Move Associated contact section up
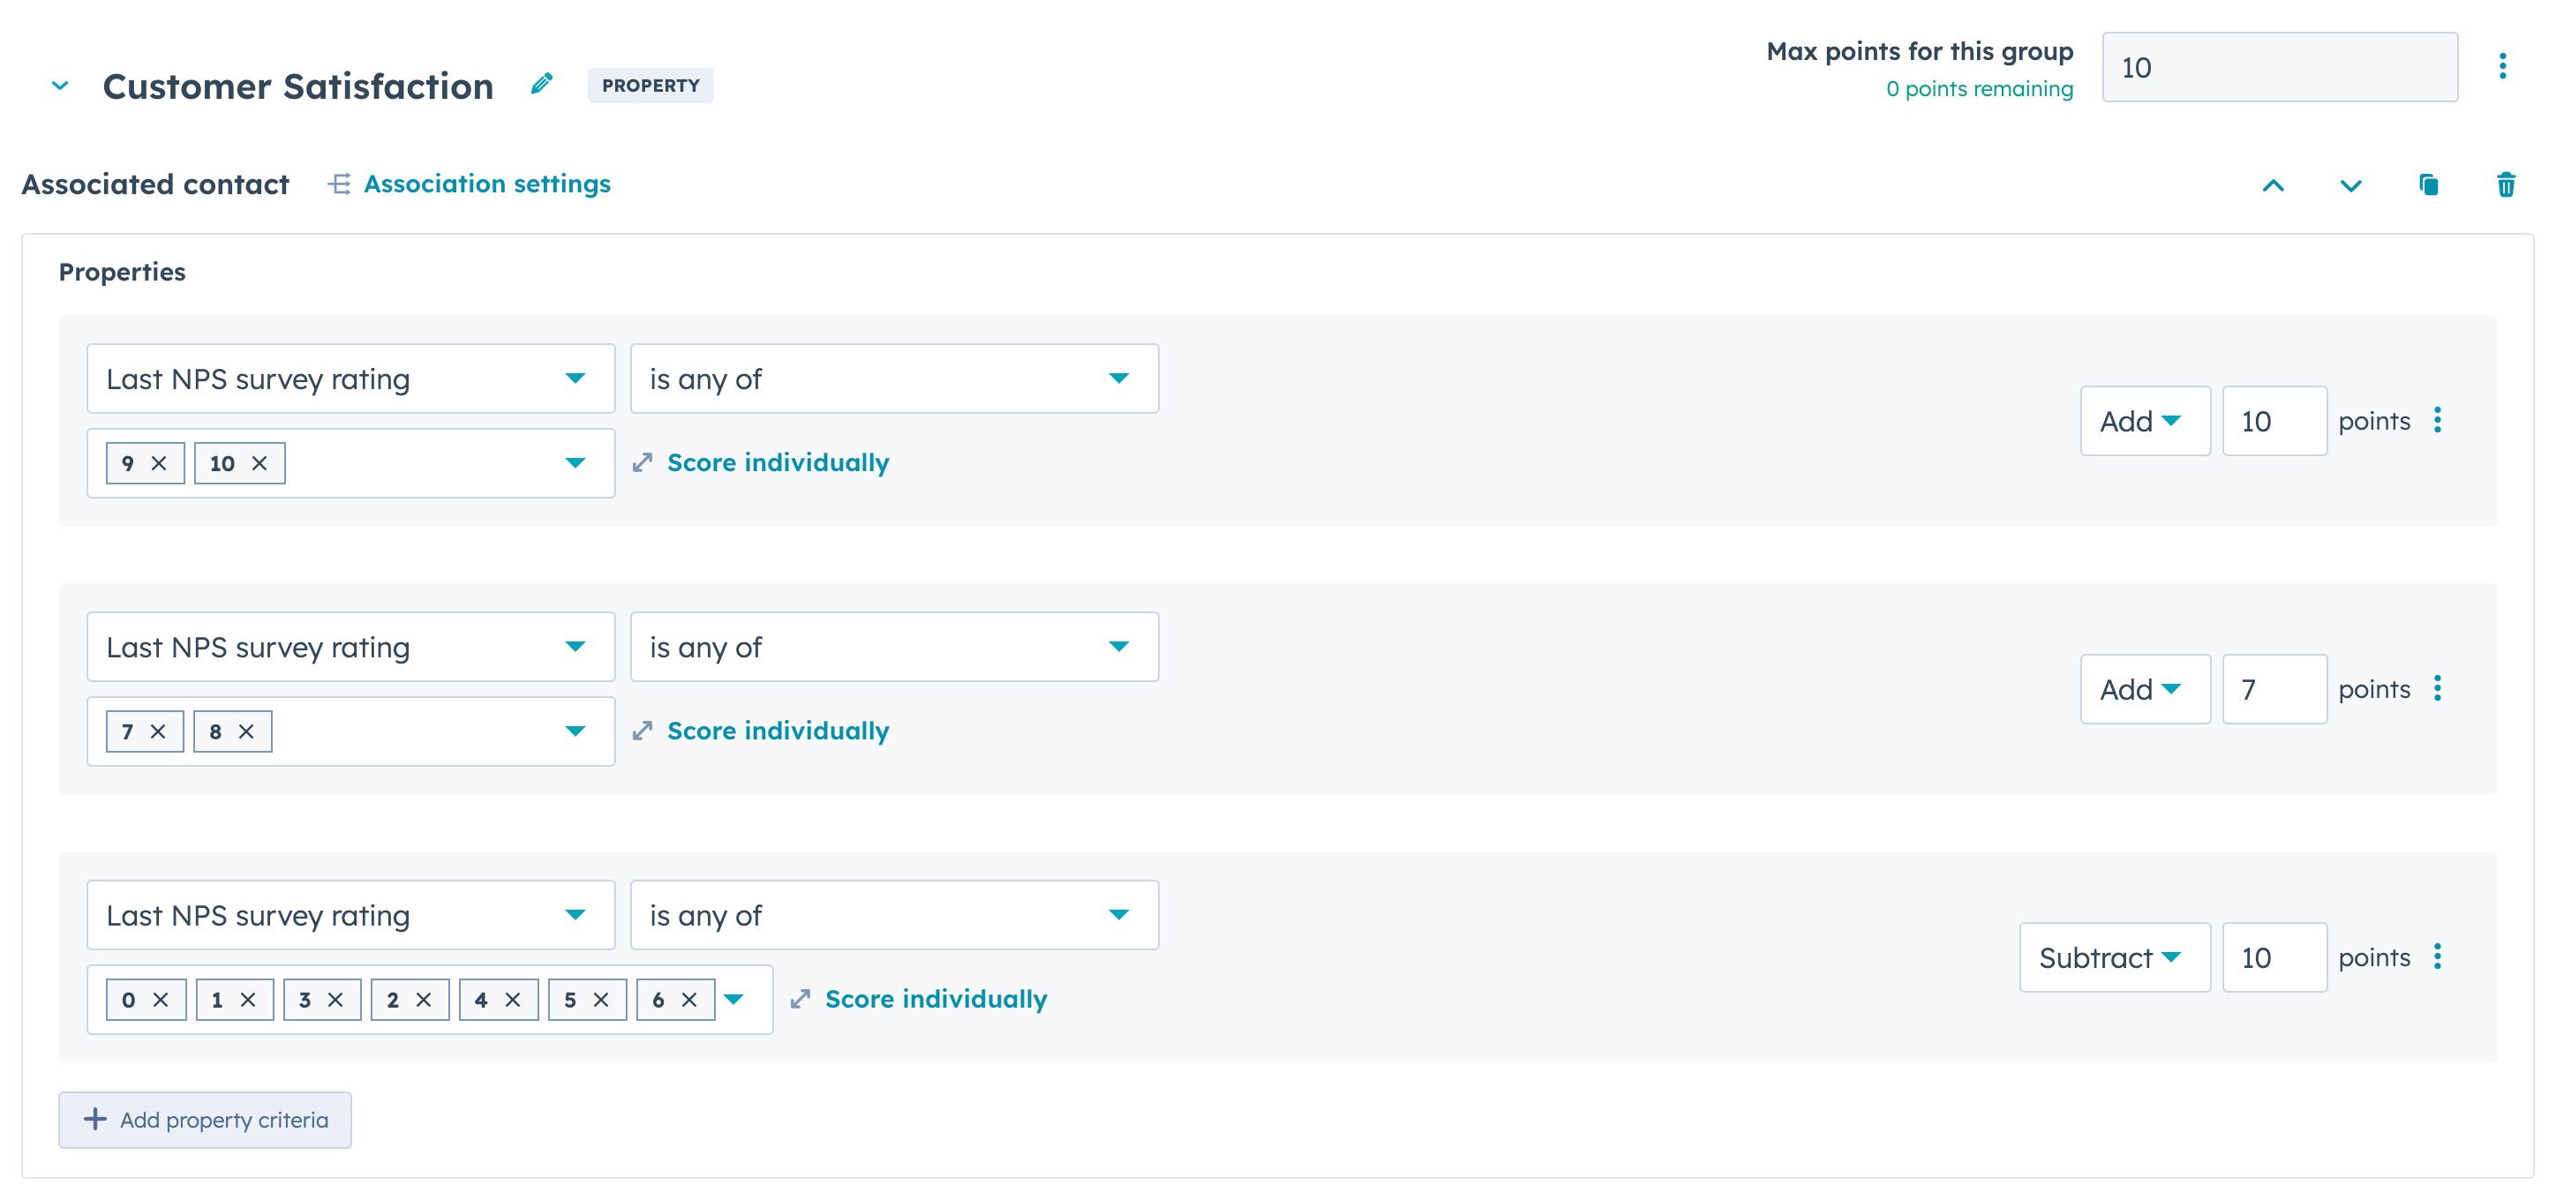This screenshot has width=2556, height=1200. (2274, 184)
